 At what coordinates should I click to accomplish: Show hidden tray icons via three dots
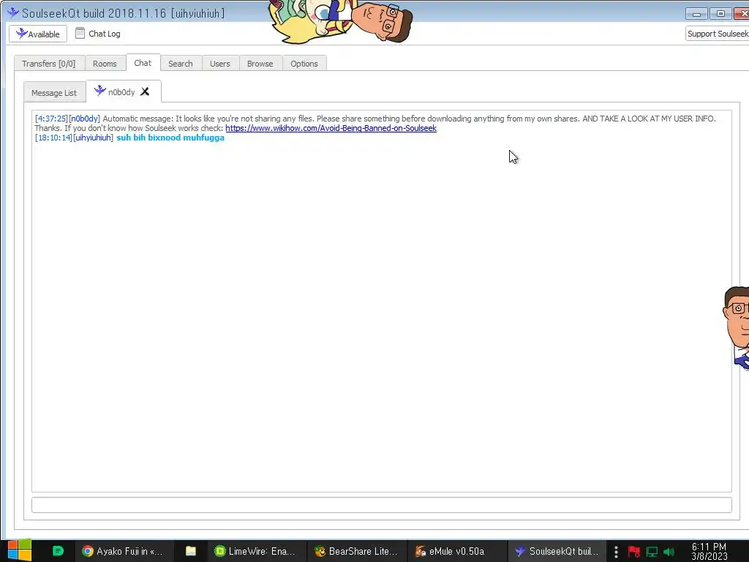click(616, 552)
